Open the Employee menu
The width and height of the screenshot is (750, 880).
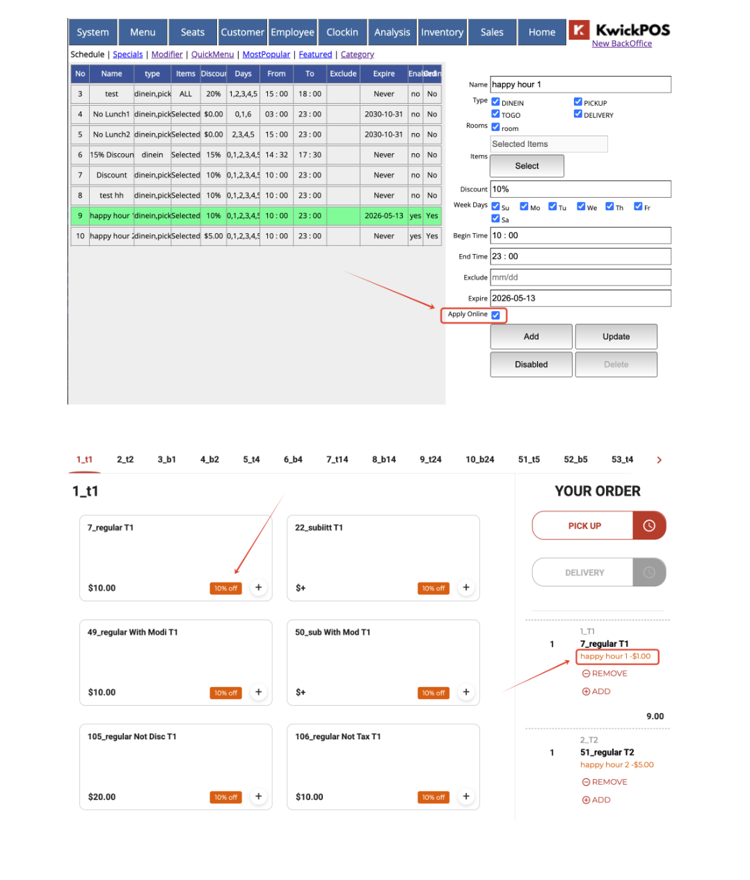pyautogui.click(x=293, y=32)
